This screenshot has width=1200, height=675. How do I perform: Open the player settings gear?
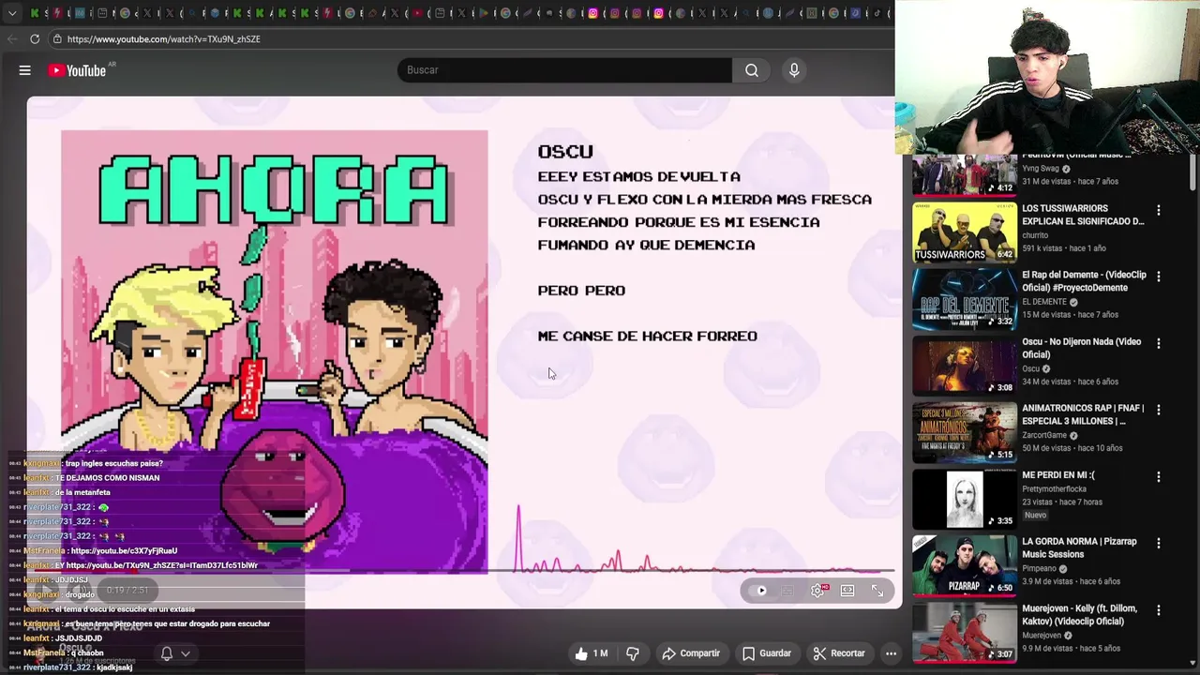[817, 591]
